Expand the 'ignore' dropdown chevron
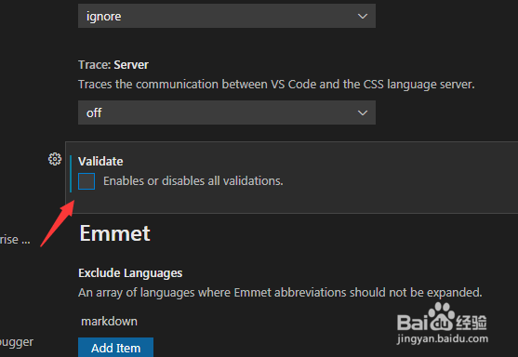Viewport: 518px width, 357px height. [363, 16]
